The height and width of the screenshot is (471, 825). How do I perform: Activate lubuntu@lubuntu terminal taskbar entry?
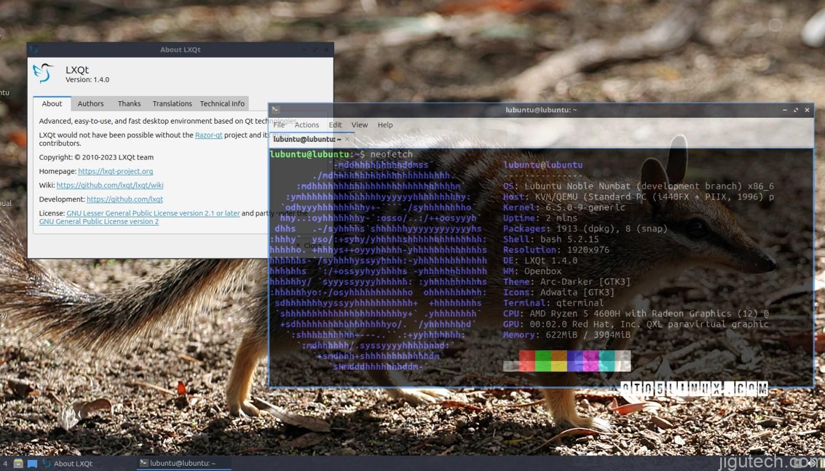coord(183,463)
